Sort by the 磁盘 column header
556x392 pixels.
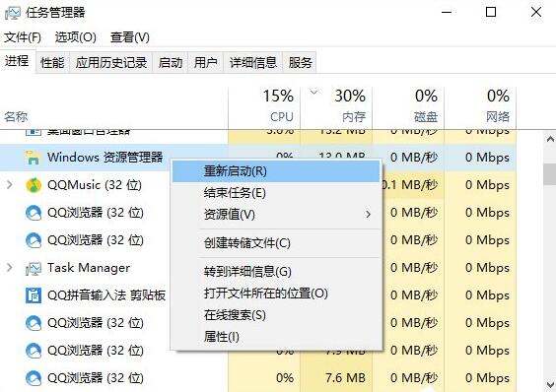click(x=408, y=107)
